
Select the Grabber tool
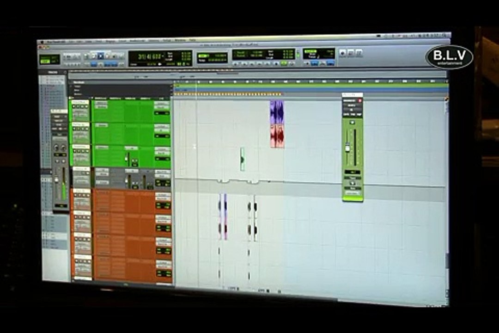coord(108,56)
